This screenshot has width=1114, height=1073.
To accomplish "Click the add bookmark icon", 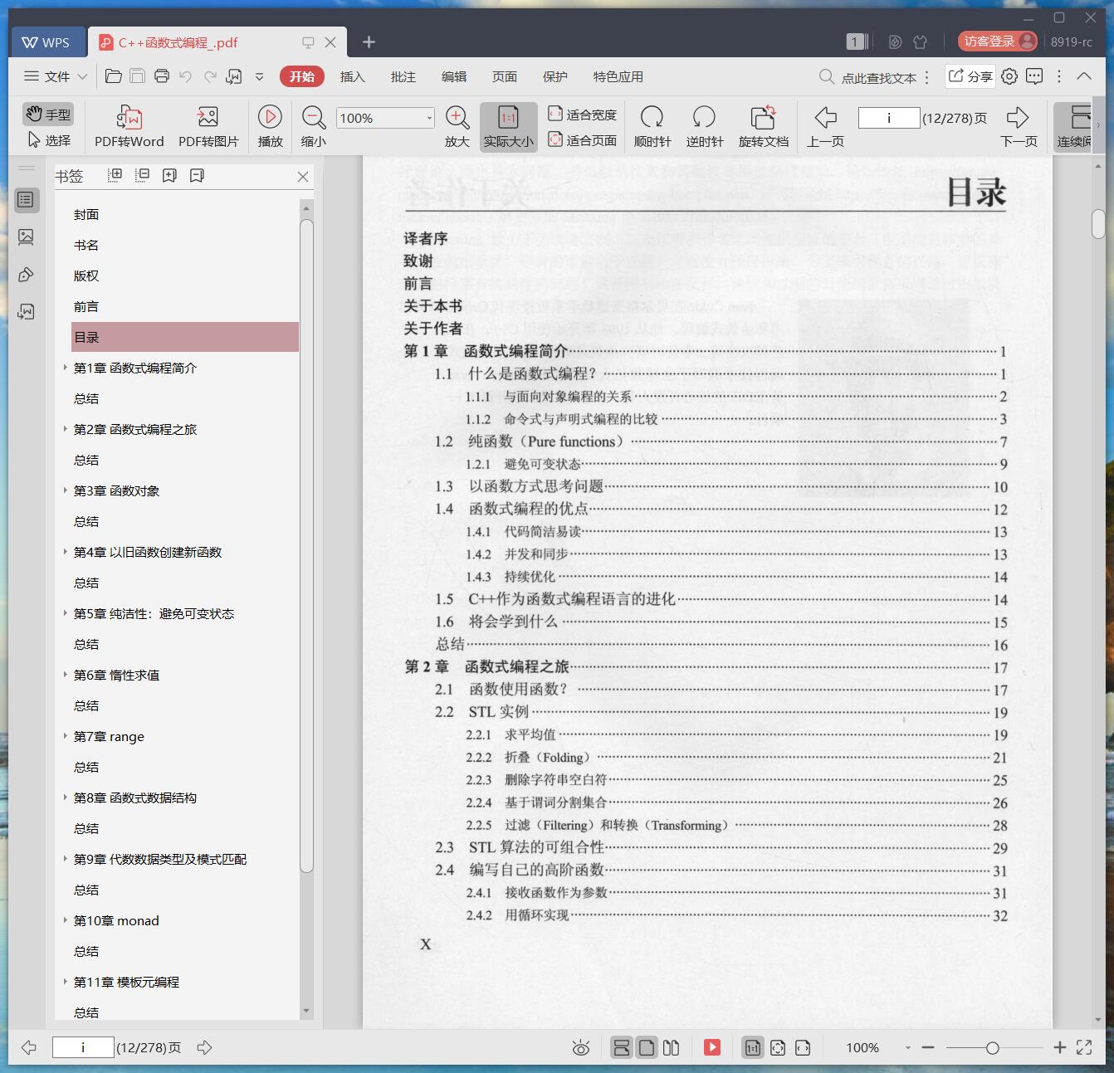I will coord(169,175).
